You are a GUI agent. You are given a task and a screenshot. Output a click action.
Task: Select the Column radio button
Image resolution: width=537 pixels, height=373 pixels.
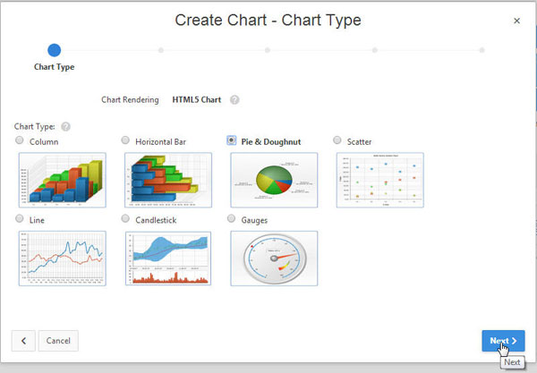21,140
